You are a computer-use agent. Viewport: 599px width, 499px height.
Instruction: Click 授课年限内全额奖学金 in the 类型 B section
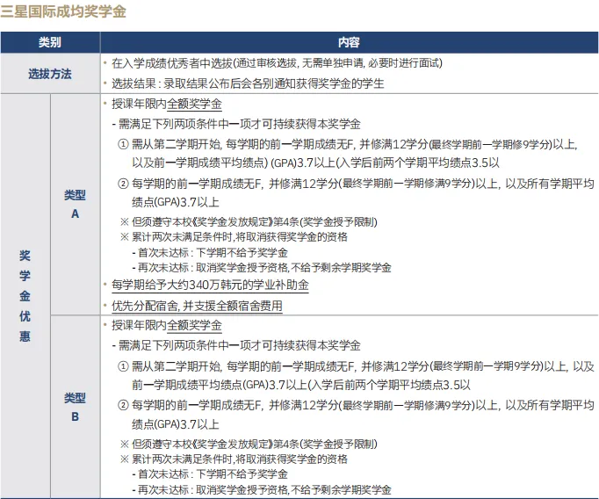(x=167, y=326)
